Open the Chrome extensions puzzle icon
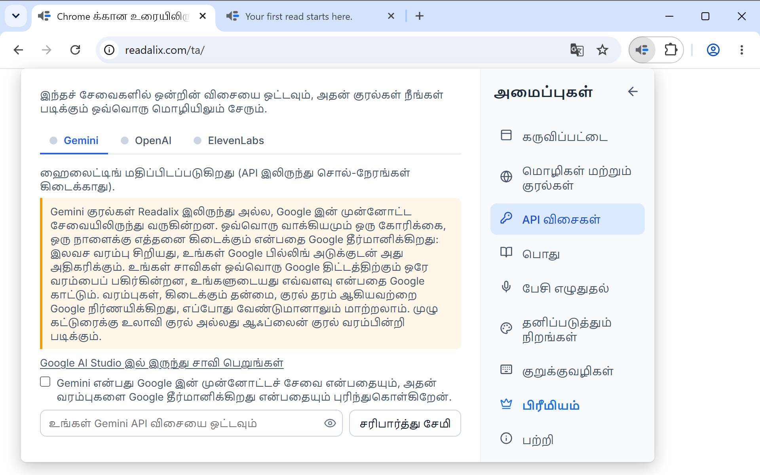 tap(671, 50)
